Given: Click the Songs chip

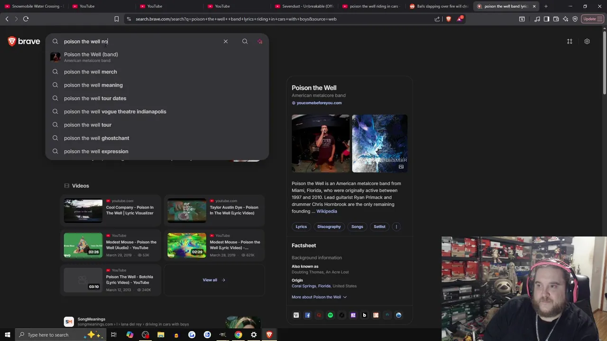Looking at the screenshot, I should coord(357,226).
